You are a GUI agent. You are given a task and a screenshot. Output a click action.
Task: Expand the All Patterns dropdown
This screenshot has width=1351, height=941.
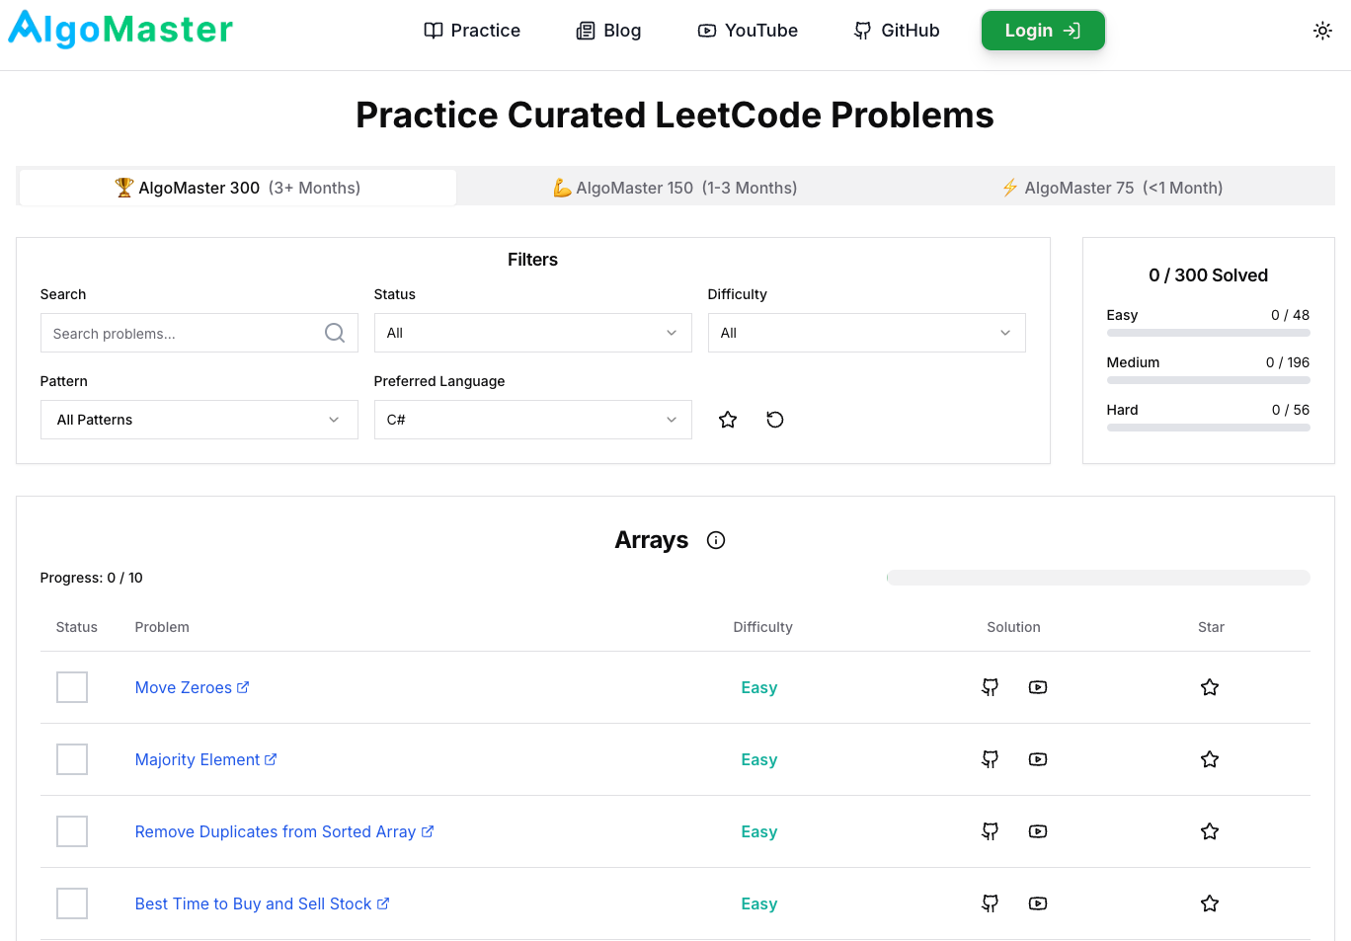click(199, 420)
